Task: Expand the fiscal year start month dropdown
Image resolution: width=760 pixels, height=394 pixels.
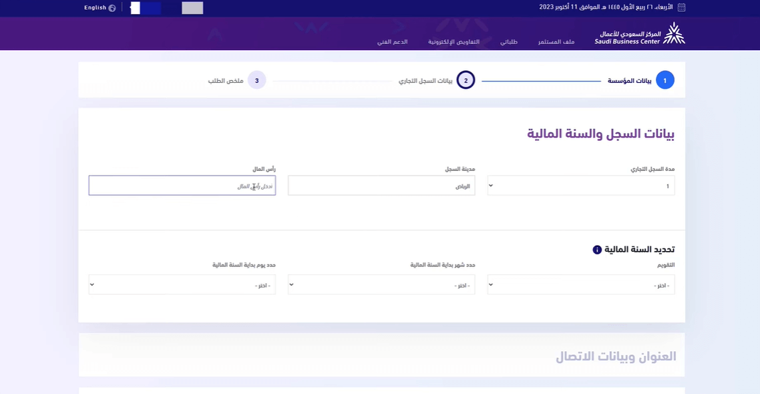Action: tap(381, 284)
